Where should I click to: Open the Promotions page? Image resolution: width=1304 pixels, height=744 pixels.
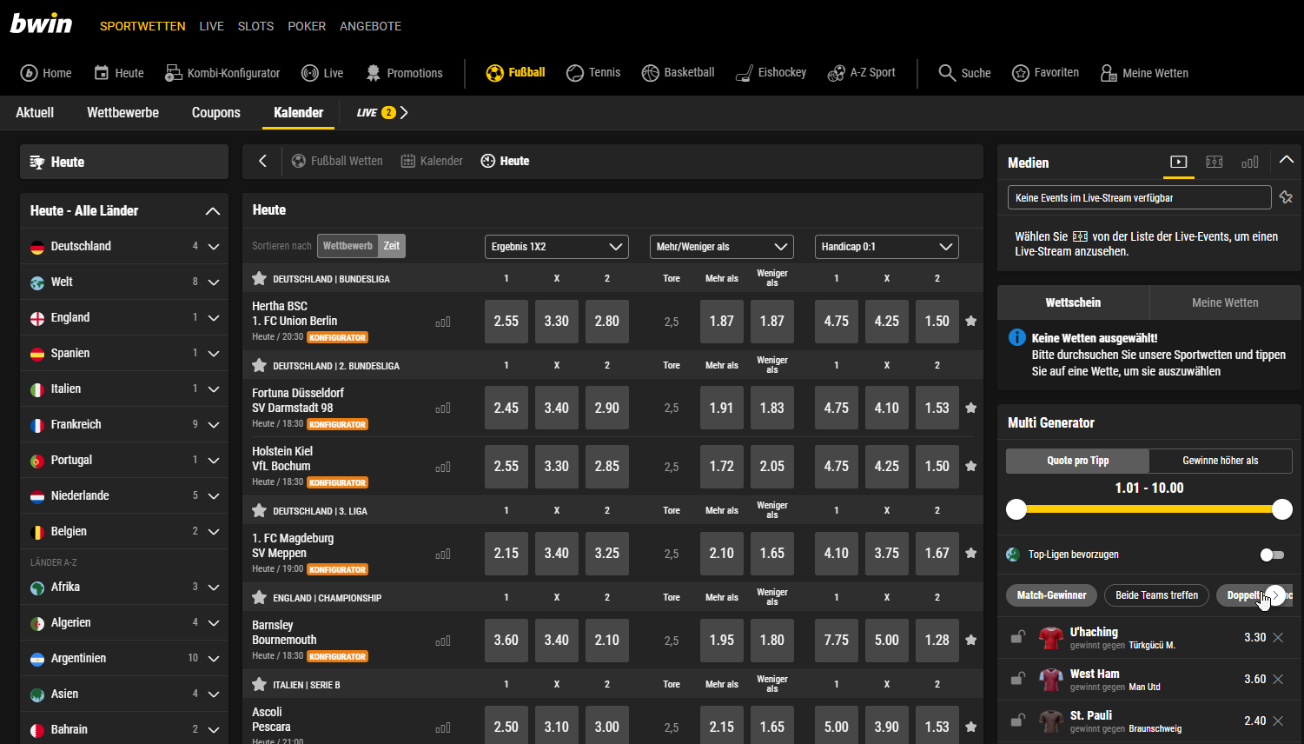[404, 73]
